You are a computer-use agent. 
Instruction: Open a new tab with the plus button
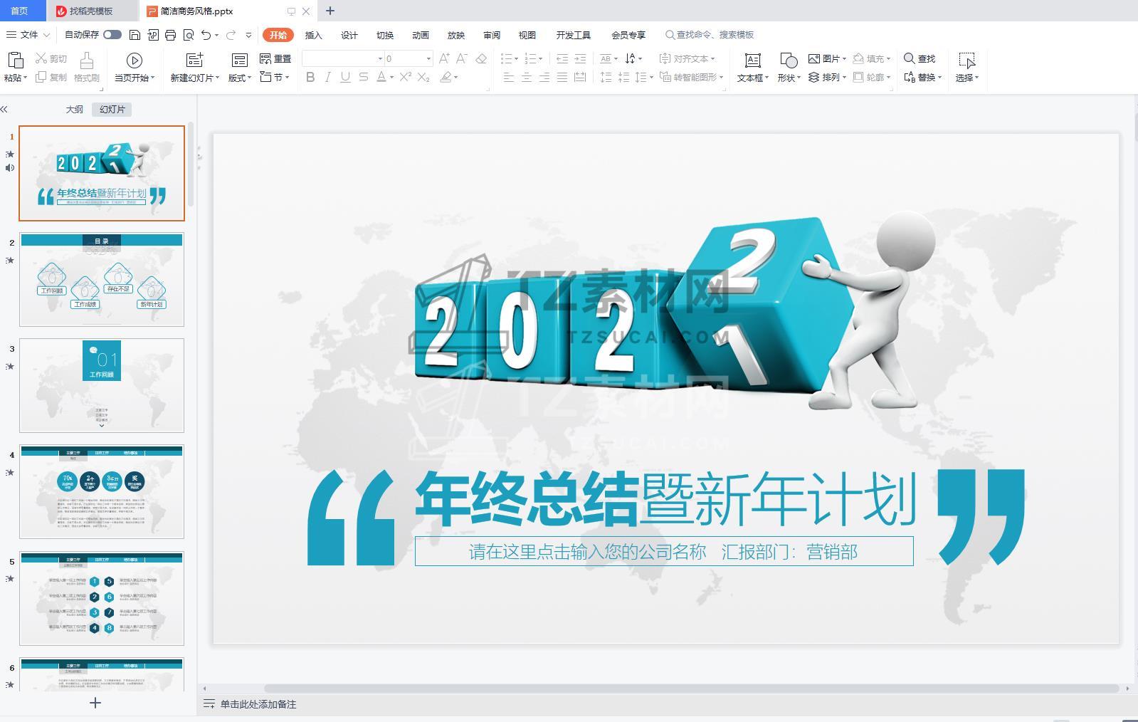[330, 11]
